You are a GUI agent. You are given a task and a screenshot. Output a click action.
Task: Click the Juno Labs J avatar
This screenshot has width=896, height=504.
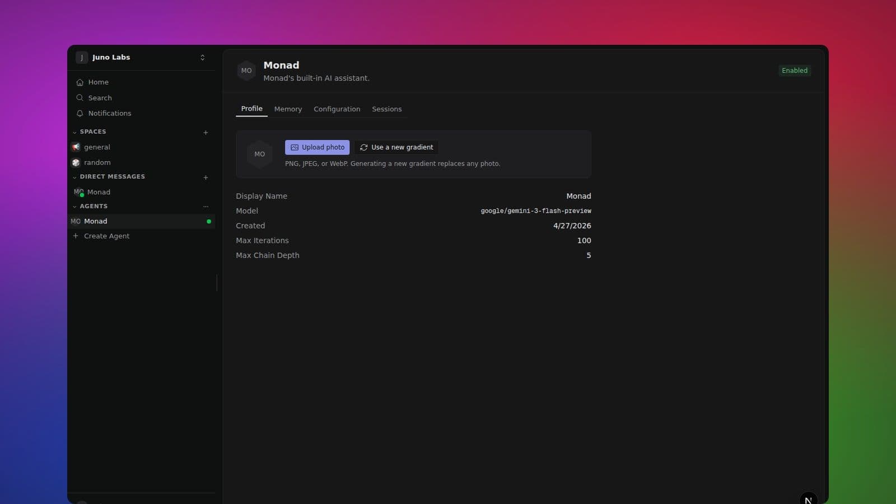[82, 58]
